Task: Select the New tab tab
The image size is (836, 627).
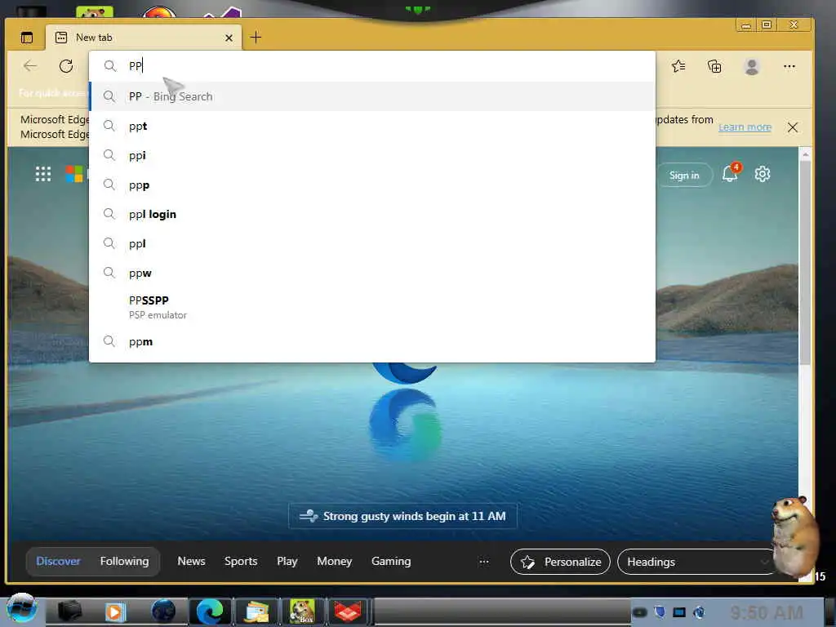Action: coord(144,38)
